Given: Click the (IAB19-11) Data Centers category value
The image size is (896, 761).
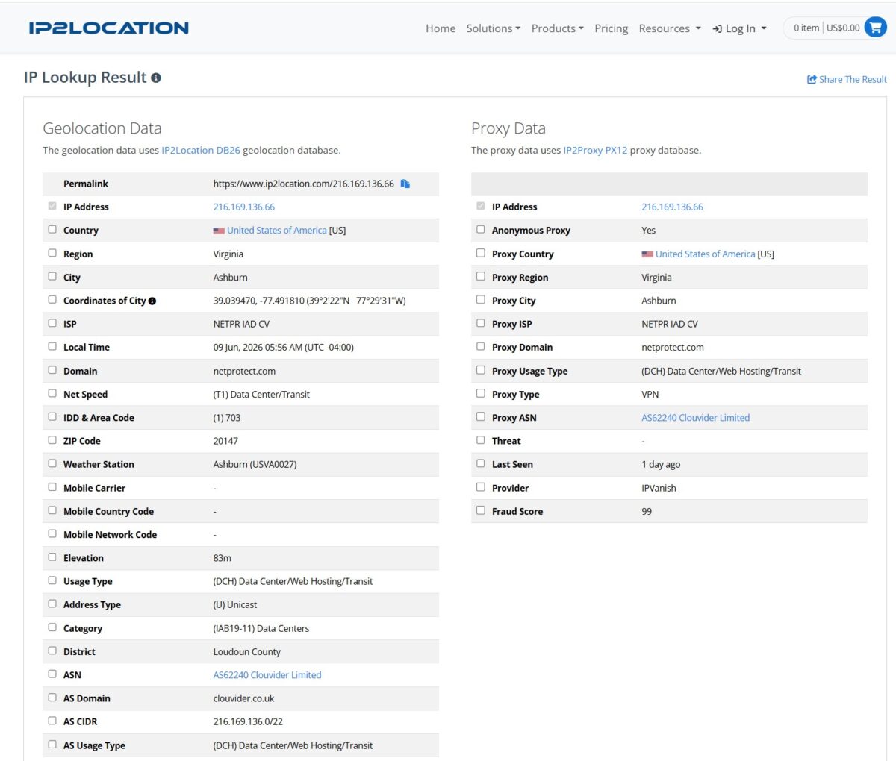Looking at the screenshot, I should 261,628.
